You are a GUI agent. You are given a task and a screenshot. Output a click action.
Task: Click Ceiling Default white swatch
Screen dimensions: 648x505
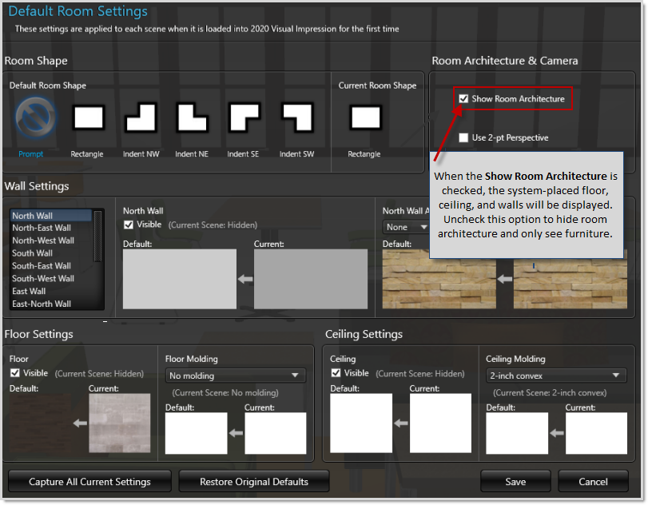[x=361, y=423]
